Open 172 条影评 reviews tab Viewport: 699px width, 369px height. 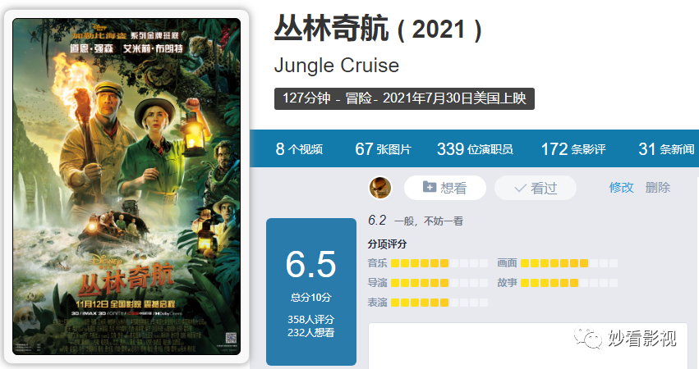coord(573,149)
